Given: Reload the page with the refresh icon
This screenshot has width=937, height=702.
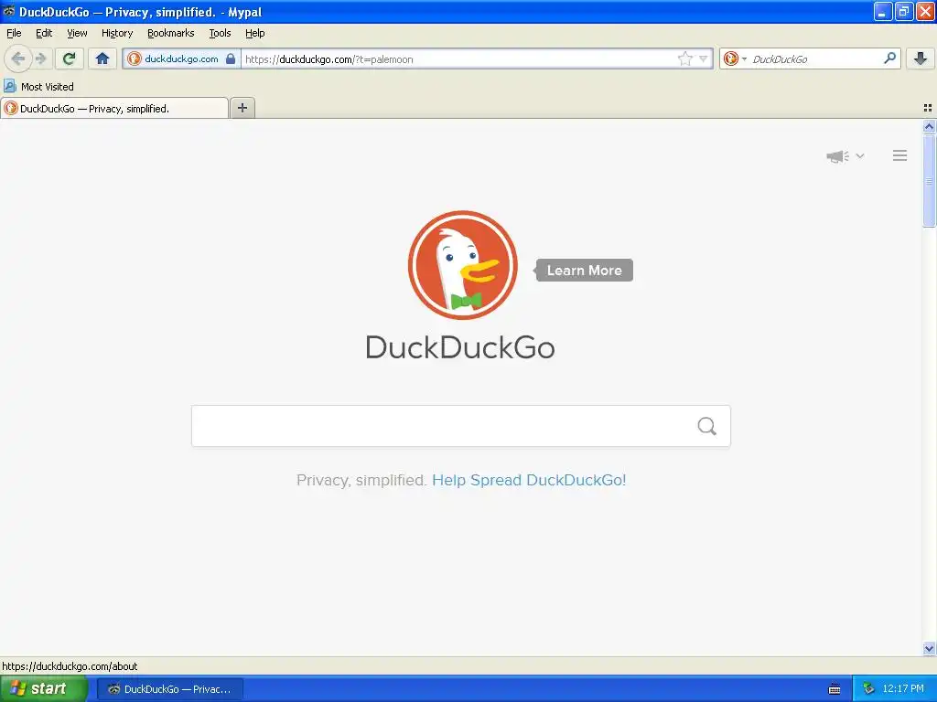Looking at the screenshot, I should coord(70,58).
